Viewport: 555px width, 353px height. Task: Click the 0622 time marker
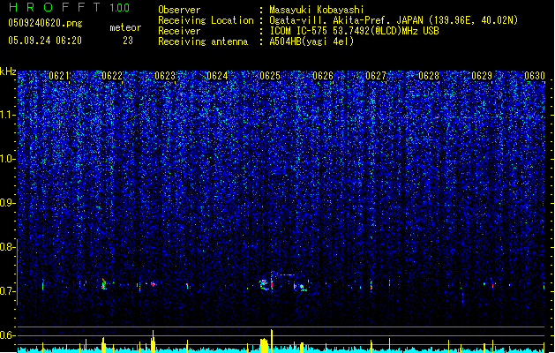[112, 76]
